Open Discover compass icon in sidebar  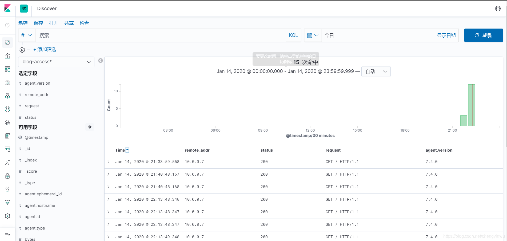coord(7,42)
